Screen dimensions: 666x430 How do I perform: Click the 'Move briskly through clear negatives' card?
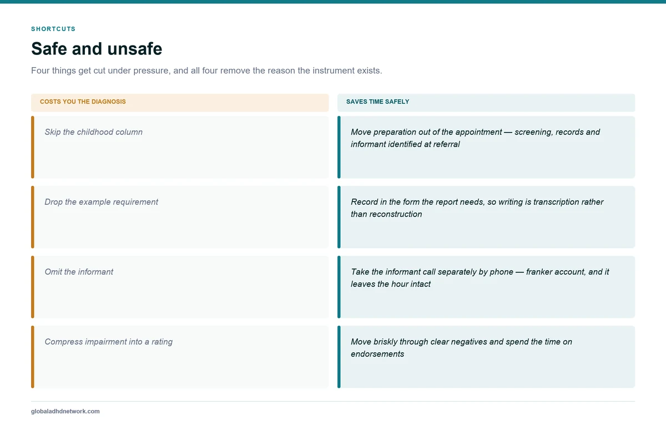(x=486, y=357)
